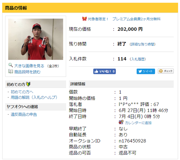The height and width of the screenshot is (160, 180).
Task: Click the red ribbon icon beside 対象者限定
Action: [x=84, y=19]
